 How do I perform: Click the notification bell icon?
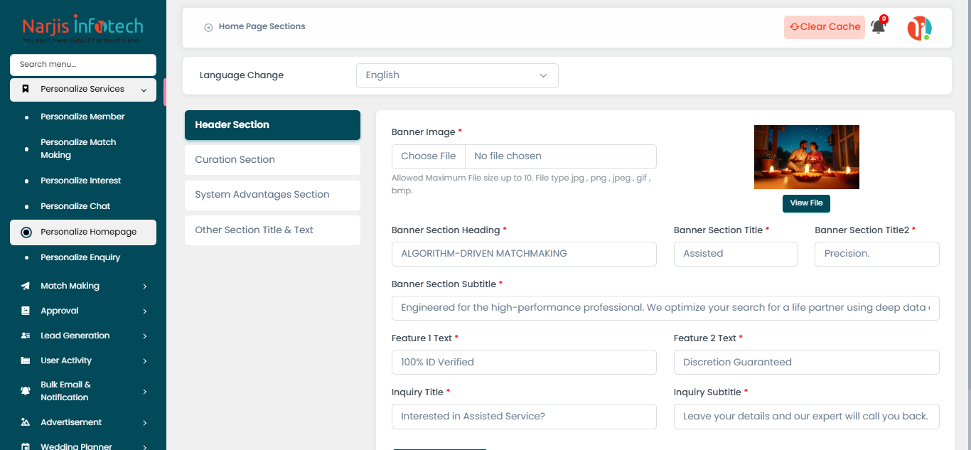[x=878, y=27]
